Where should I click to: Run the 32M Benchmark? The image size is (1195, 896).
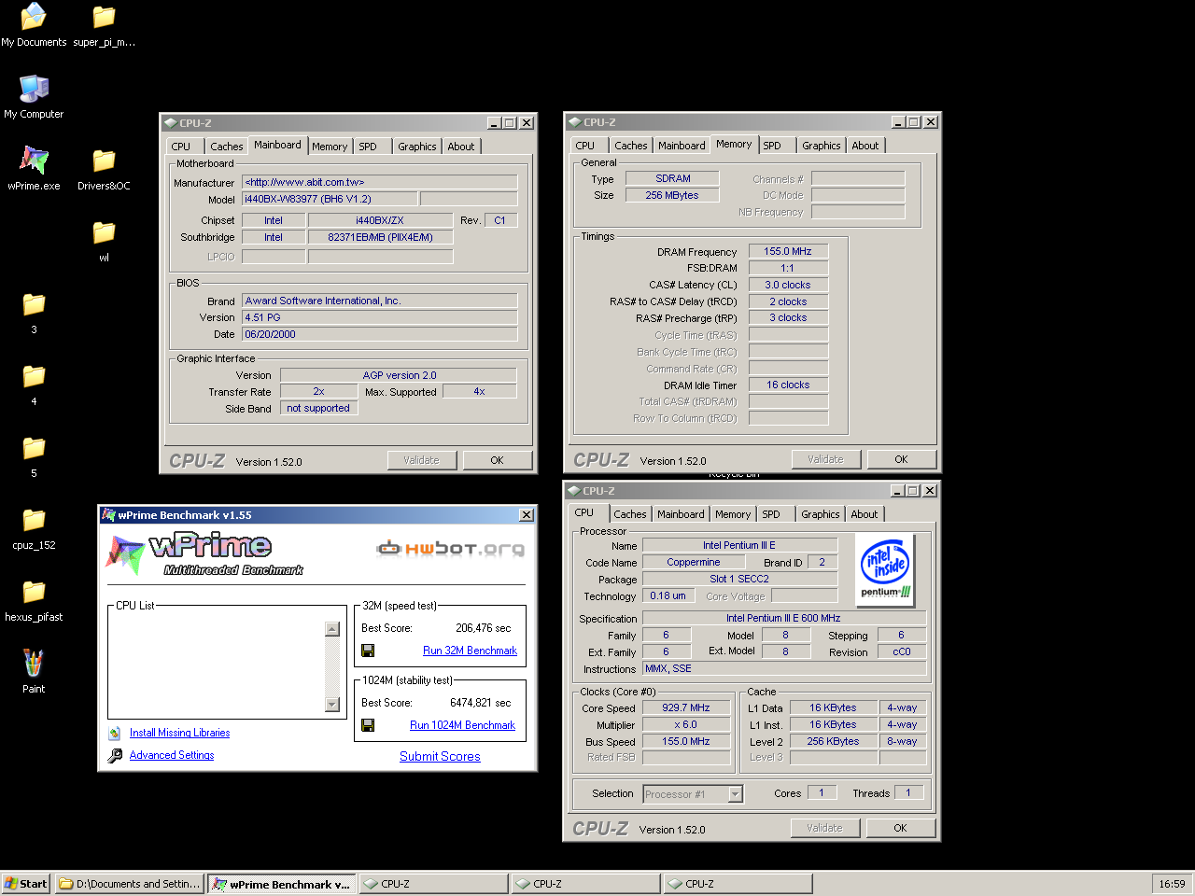[470, 651]
